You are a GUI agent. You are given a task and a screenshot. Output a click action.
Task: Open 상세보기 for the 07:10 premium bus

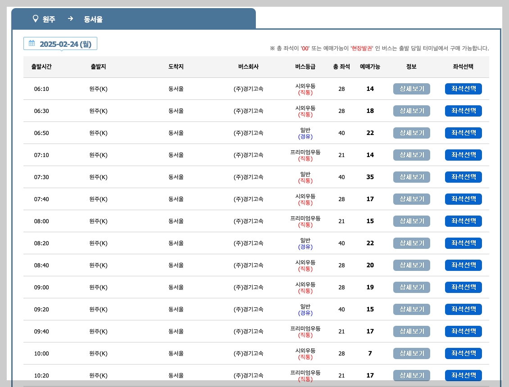(411, 155)
